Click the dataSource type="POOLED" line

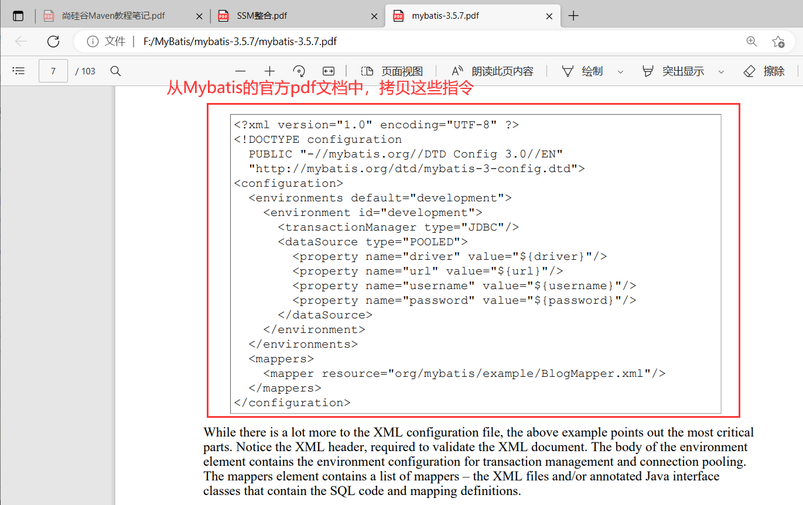[373, 242]
